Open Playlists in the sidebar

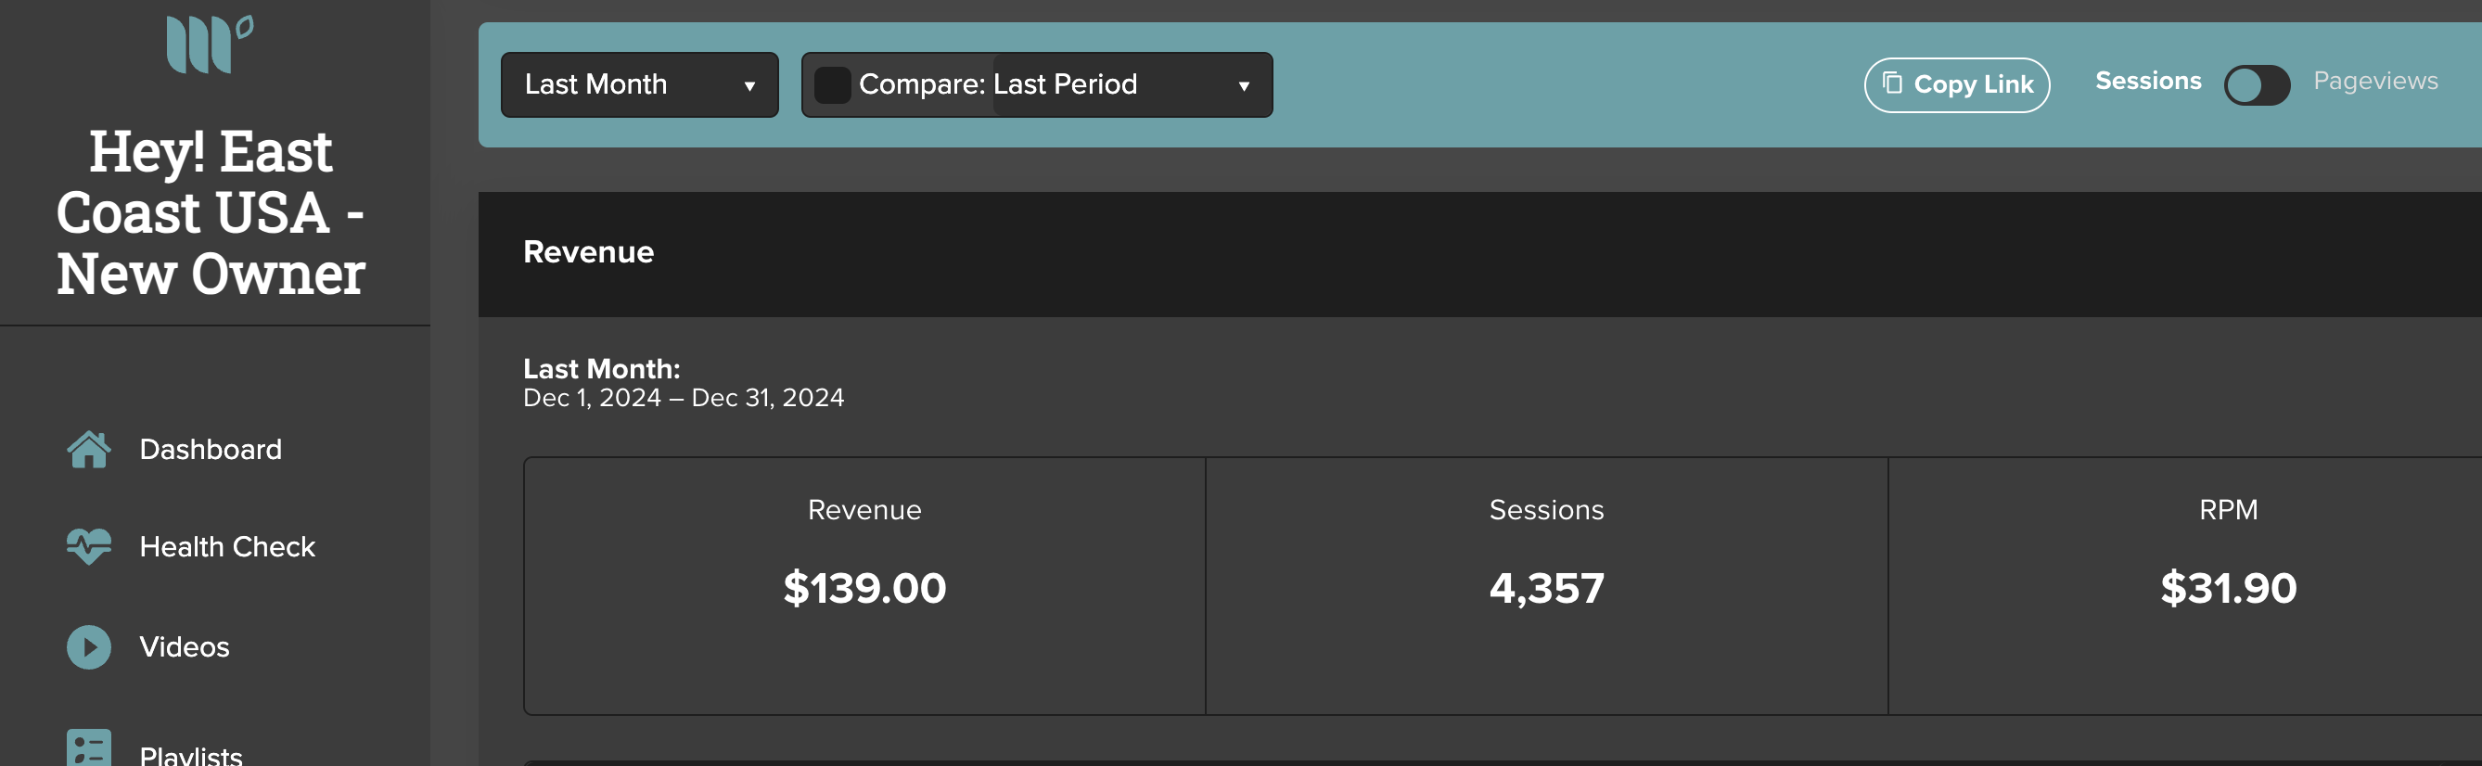[x=191, y=755]
